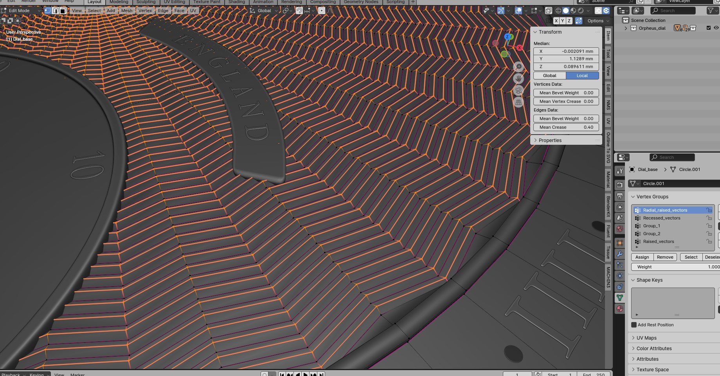Click the viewport zoom magnifier icon
This screenshot has width=720, height=376.
coord(518,67)
